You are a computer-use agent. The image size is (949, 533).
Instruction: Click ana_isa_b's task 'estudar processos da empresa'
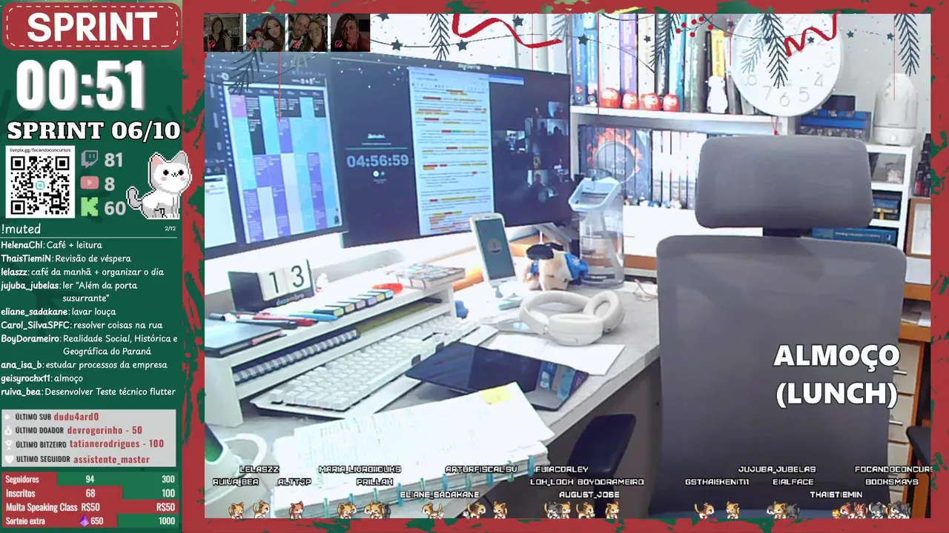(107, 365)
